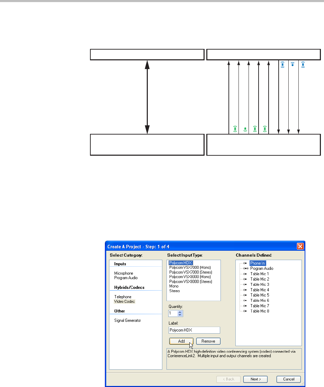Decrease Quantity with the down arrow
Screen dimensions: 324x387
pyautogui.click(x=180, y=315)
